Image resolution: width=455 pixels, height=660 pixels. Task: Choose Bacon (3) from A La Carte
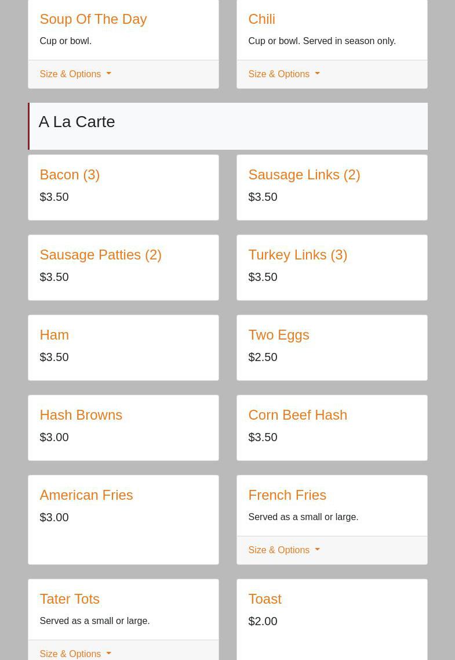tap(70, 175)
